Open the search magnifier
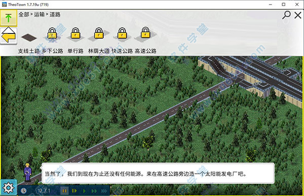 pos(286,15)
